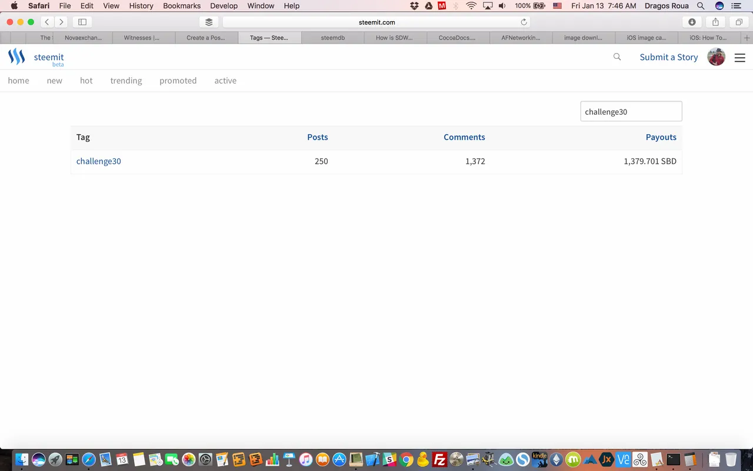Image resolution: width=753 pixels, height=471 pixels.
Task: Click the layers extension icon near address bar
Action: pyautogui.click(x=209, y=22)
